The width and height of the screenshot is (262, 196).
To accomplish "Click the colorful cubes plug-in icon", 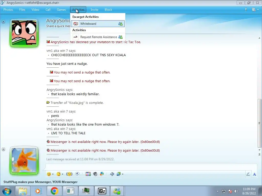I will coord(102,174).
